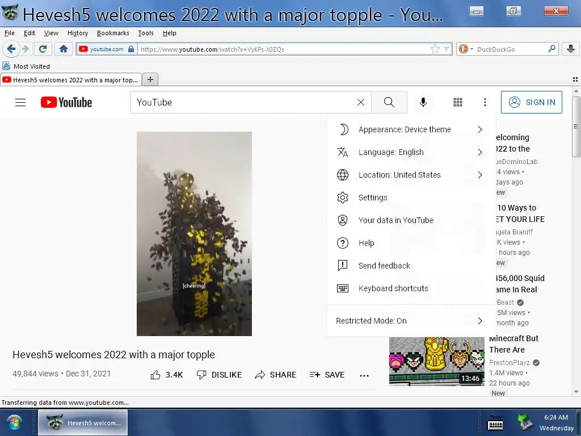Click the YouTube logo
Image resolution: width=581 pixels, height=436 pixels.
point(66,102)
